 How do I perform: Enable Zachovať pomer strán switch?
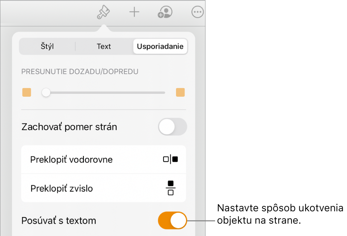pos(172,127)
